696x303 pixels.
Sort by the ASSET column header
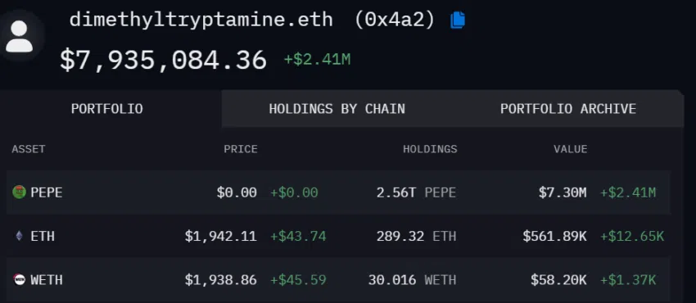coord(29,149)
